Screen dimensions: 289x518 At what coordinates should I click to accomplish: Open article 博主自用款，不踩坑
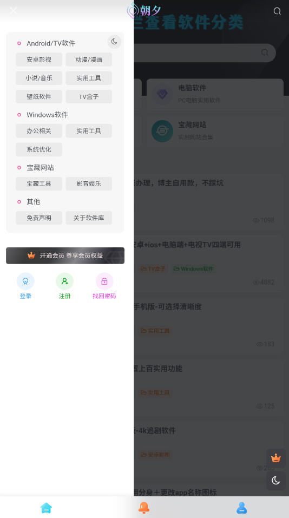179,183
